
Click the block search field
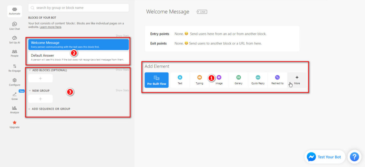78,8
